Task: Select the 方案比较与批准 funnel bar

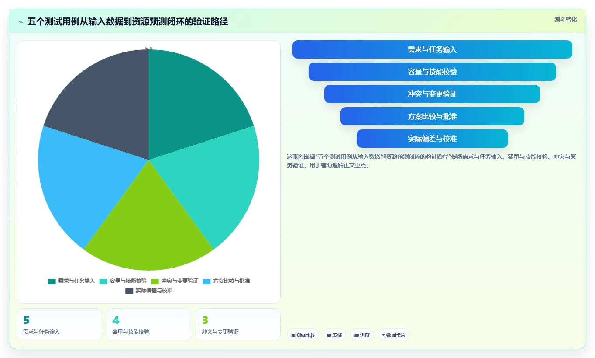Action: coord(432,116)
